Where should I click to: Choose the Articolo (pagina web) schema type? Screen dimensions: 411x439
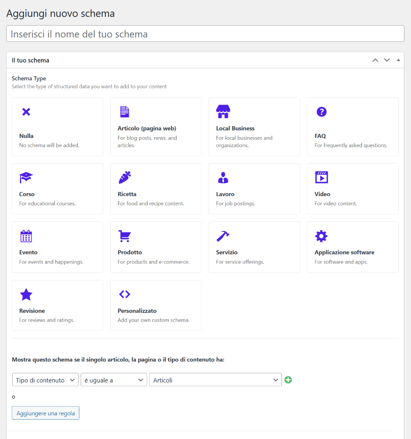[x=156, y=126]
